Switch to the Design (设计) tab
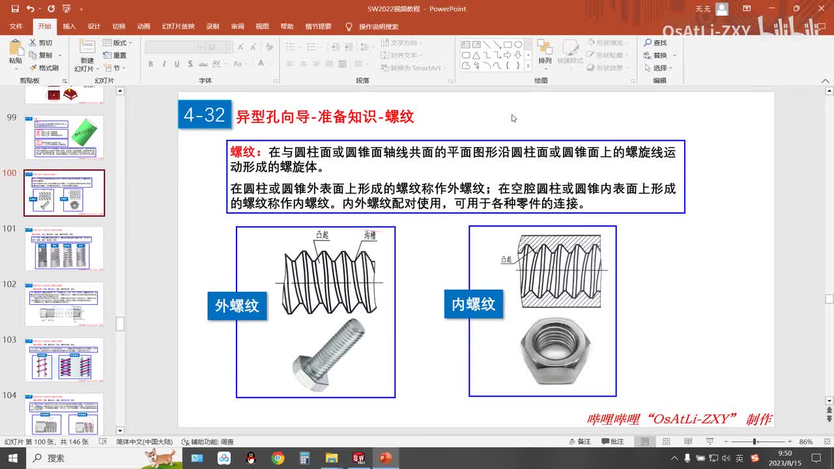The height and width of the screenshot is (469, 834). 94,27
